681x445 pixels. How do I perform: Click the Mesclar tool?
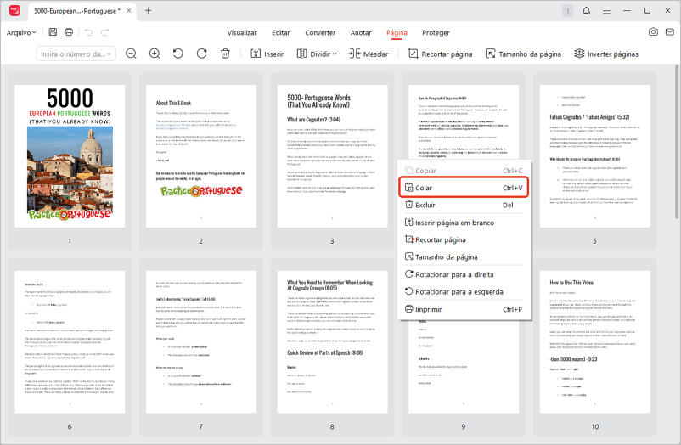[x=369, y=54]
